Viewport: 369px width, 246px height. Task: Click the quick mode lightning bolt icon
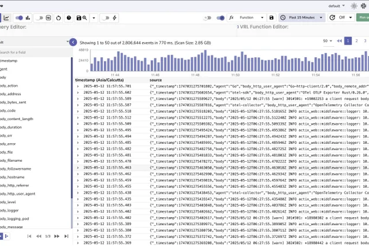pyautogui.click(x=114, y=18)
